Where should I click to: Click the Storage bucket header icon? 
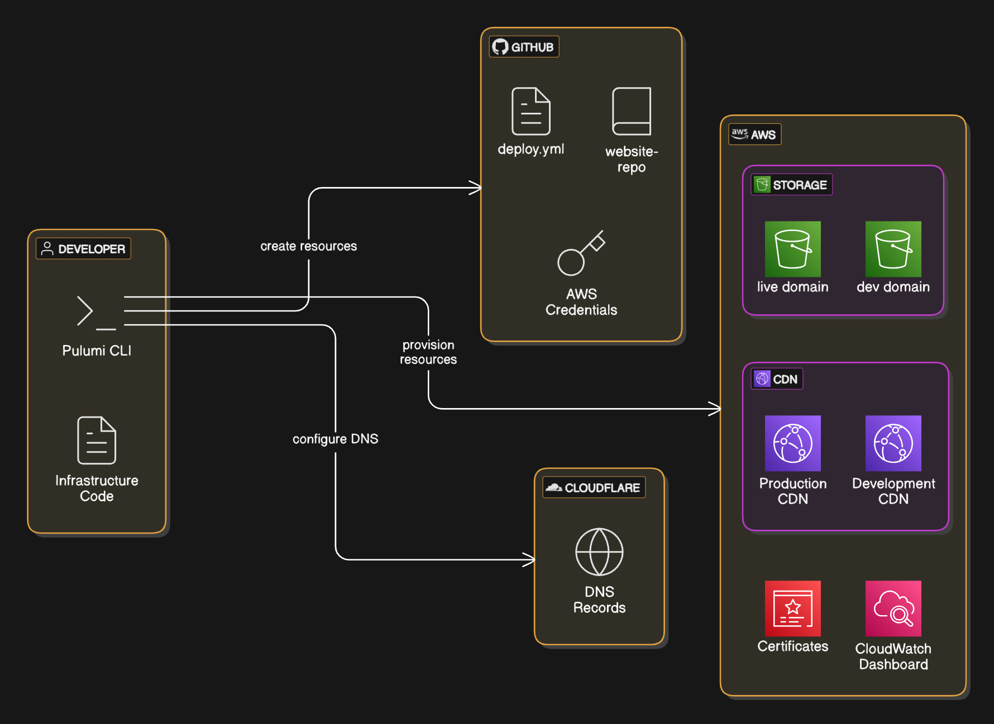tap(762, 185)
